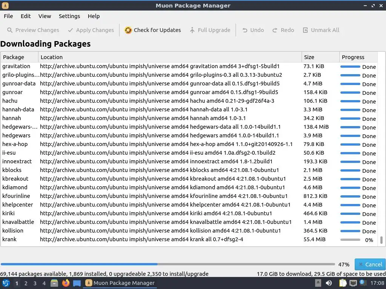Viewport: 386px width, 289px height.
Task: Click the Check for Updates button label
Action: (157, 30)
